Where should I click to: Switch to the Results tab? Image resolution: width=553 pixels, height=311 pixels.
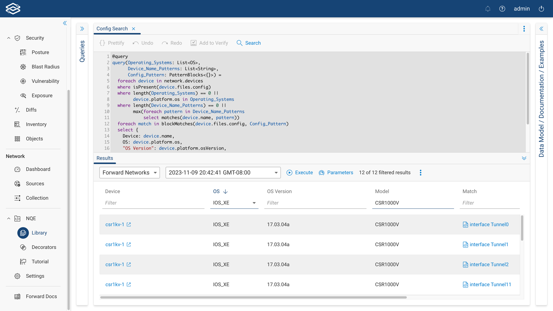coord(105,158)
